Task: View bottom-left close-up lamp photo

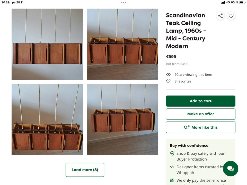Action: (x=47, y=119)
